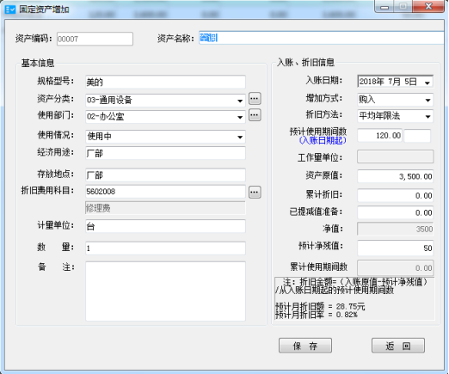Click the 备注 text area
The width and height of the screenshot is (449, 374).
click(165, 291)
